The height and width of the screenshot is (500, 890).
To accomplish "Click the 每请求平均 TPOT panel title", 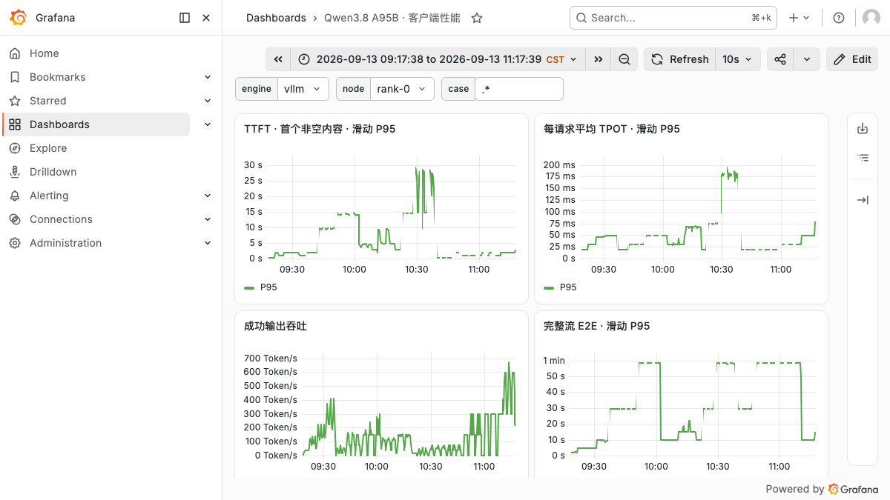I will click(612, 129).
